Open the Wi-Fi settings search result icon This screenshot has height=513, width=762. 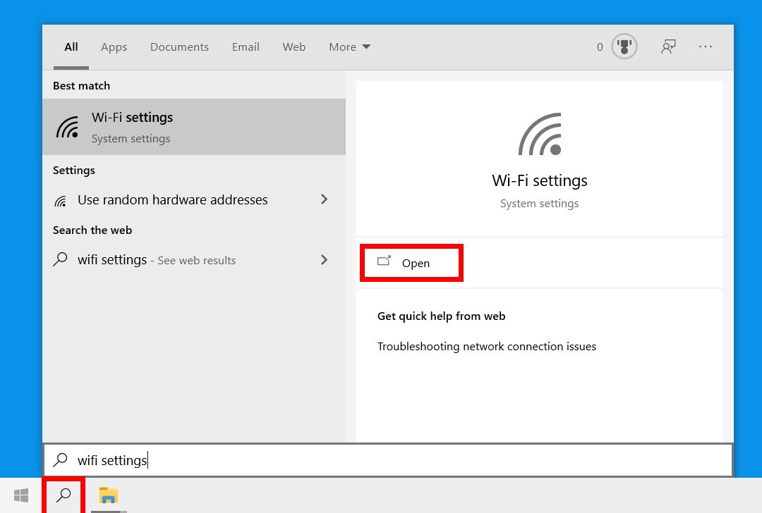pyautogui.click(x=68, y=127)
